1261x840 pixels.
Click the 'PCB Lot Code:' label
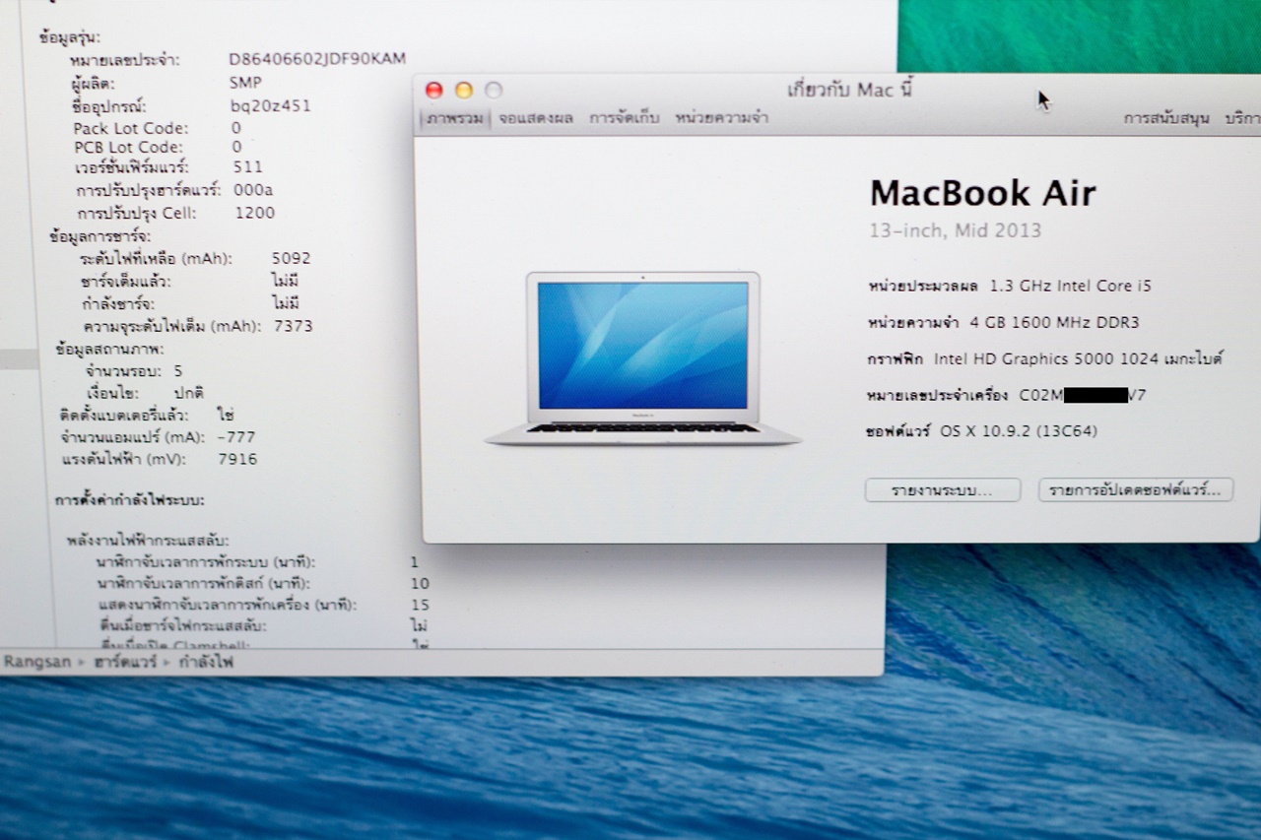tap(130, 148)
